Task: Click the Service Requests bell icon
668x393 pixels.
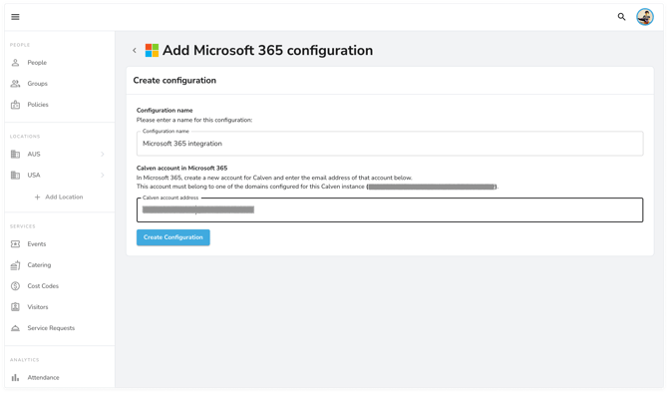Action: click(15, 328)
